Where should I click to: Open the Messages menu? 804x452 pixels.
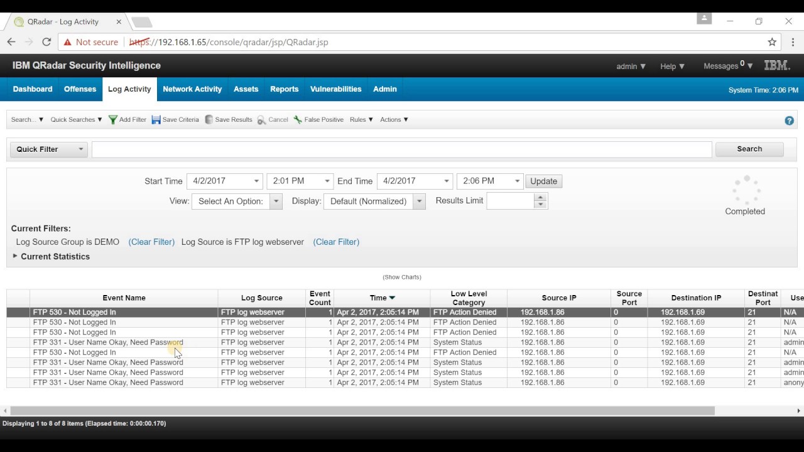[x=728, y=65]
